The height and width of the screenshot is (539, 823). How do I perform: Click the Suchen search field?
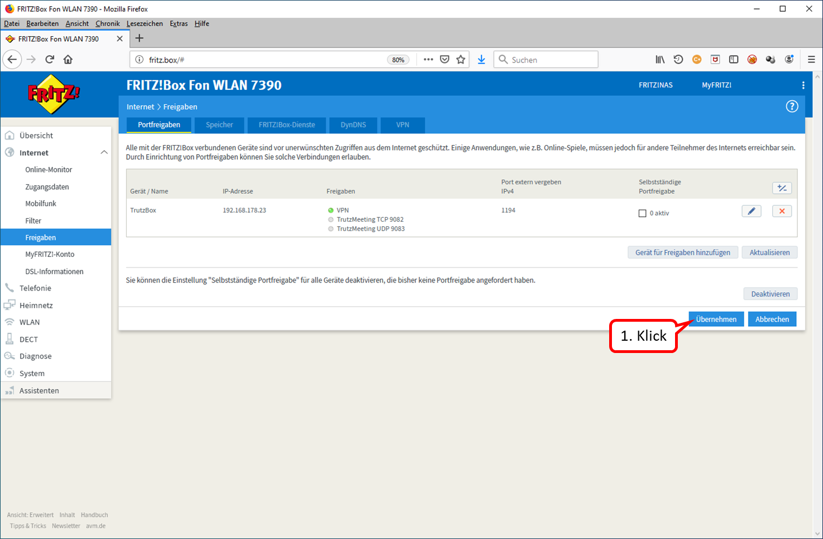coord(546,59)
